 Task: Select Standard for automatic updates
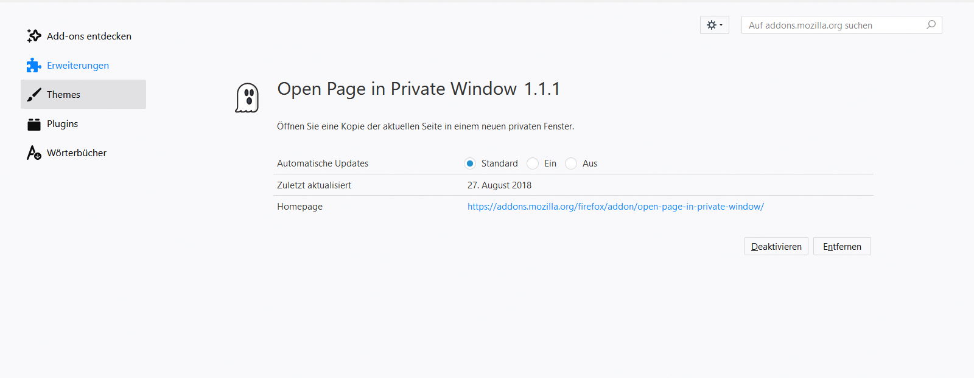470,163
